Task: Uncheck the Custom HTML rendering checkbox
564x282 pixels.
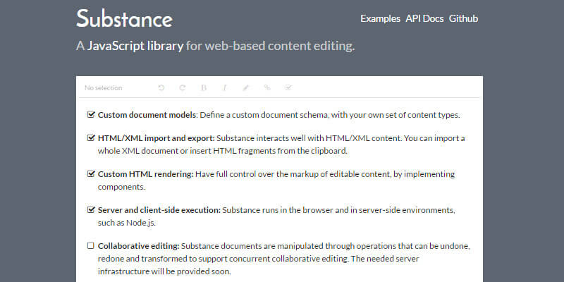Action: coord(91,174)
